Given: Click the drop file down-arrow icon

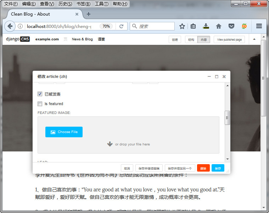Looking at the screenshot, I should pos(110,144).
